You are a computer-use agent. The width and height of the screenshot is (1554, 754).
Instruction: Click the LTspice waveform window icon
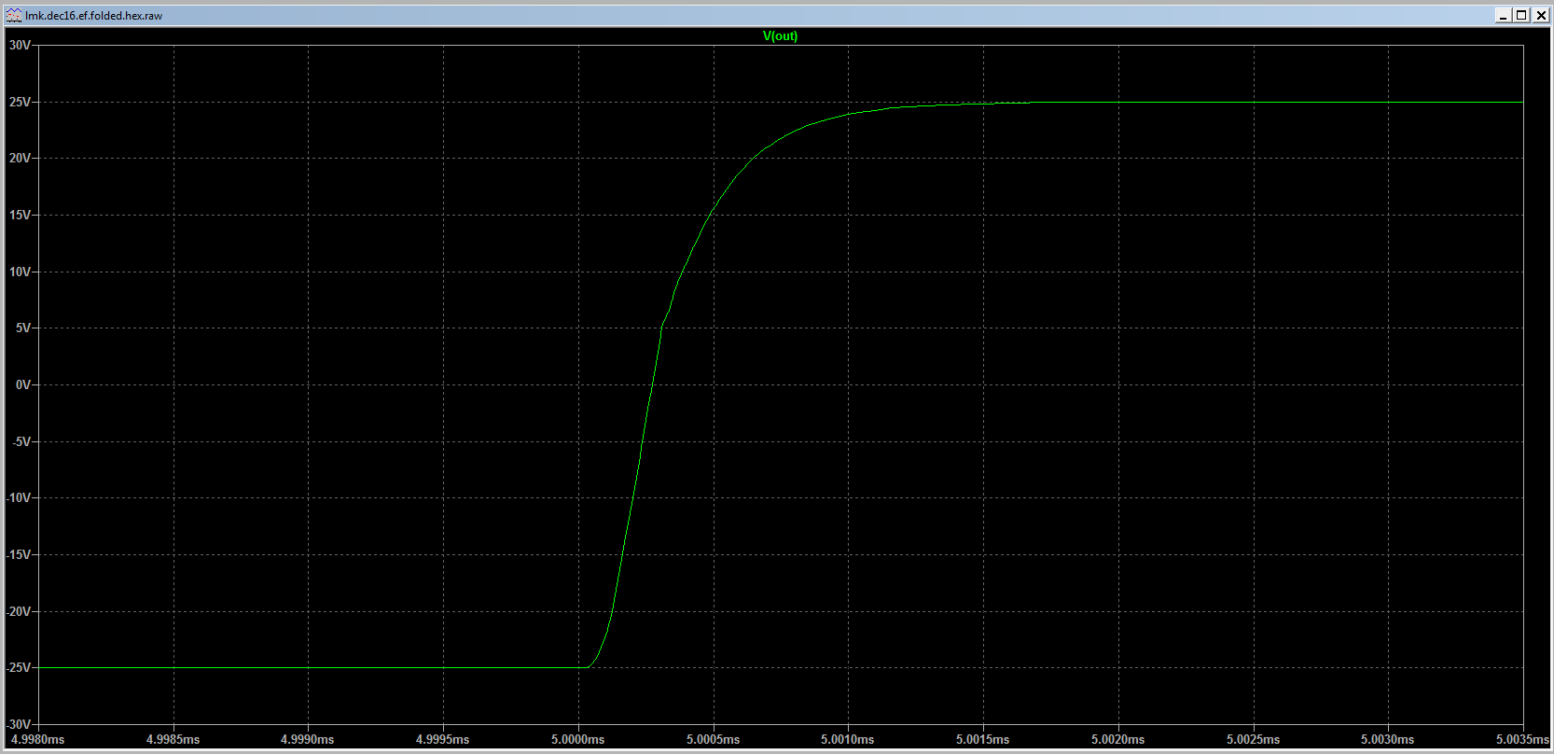pyautogui.click(x=14, y=15)
